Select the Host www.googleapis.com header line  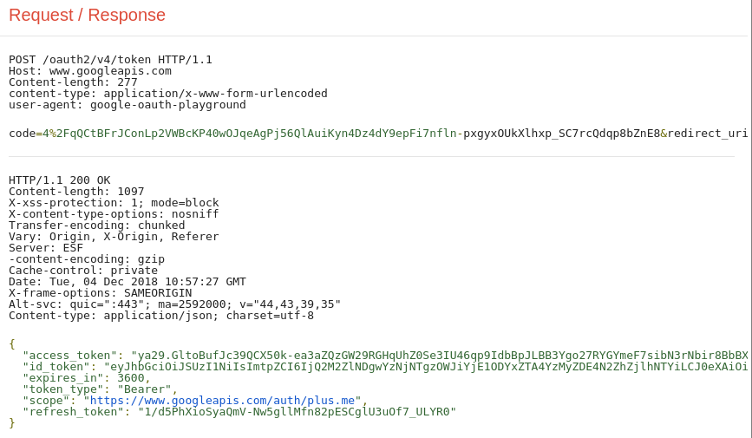click(x=90, y=71)
